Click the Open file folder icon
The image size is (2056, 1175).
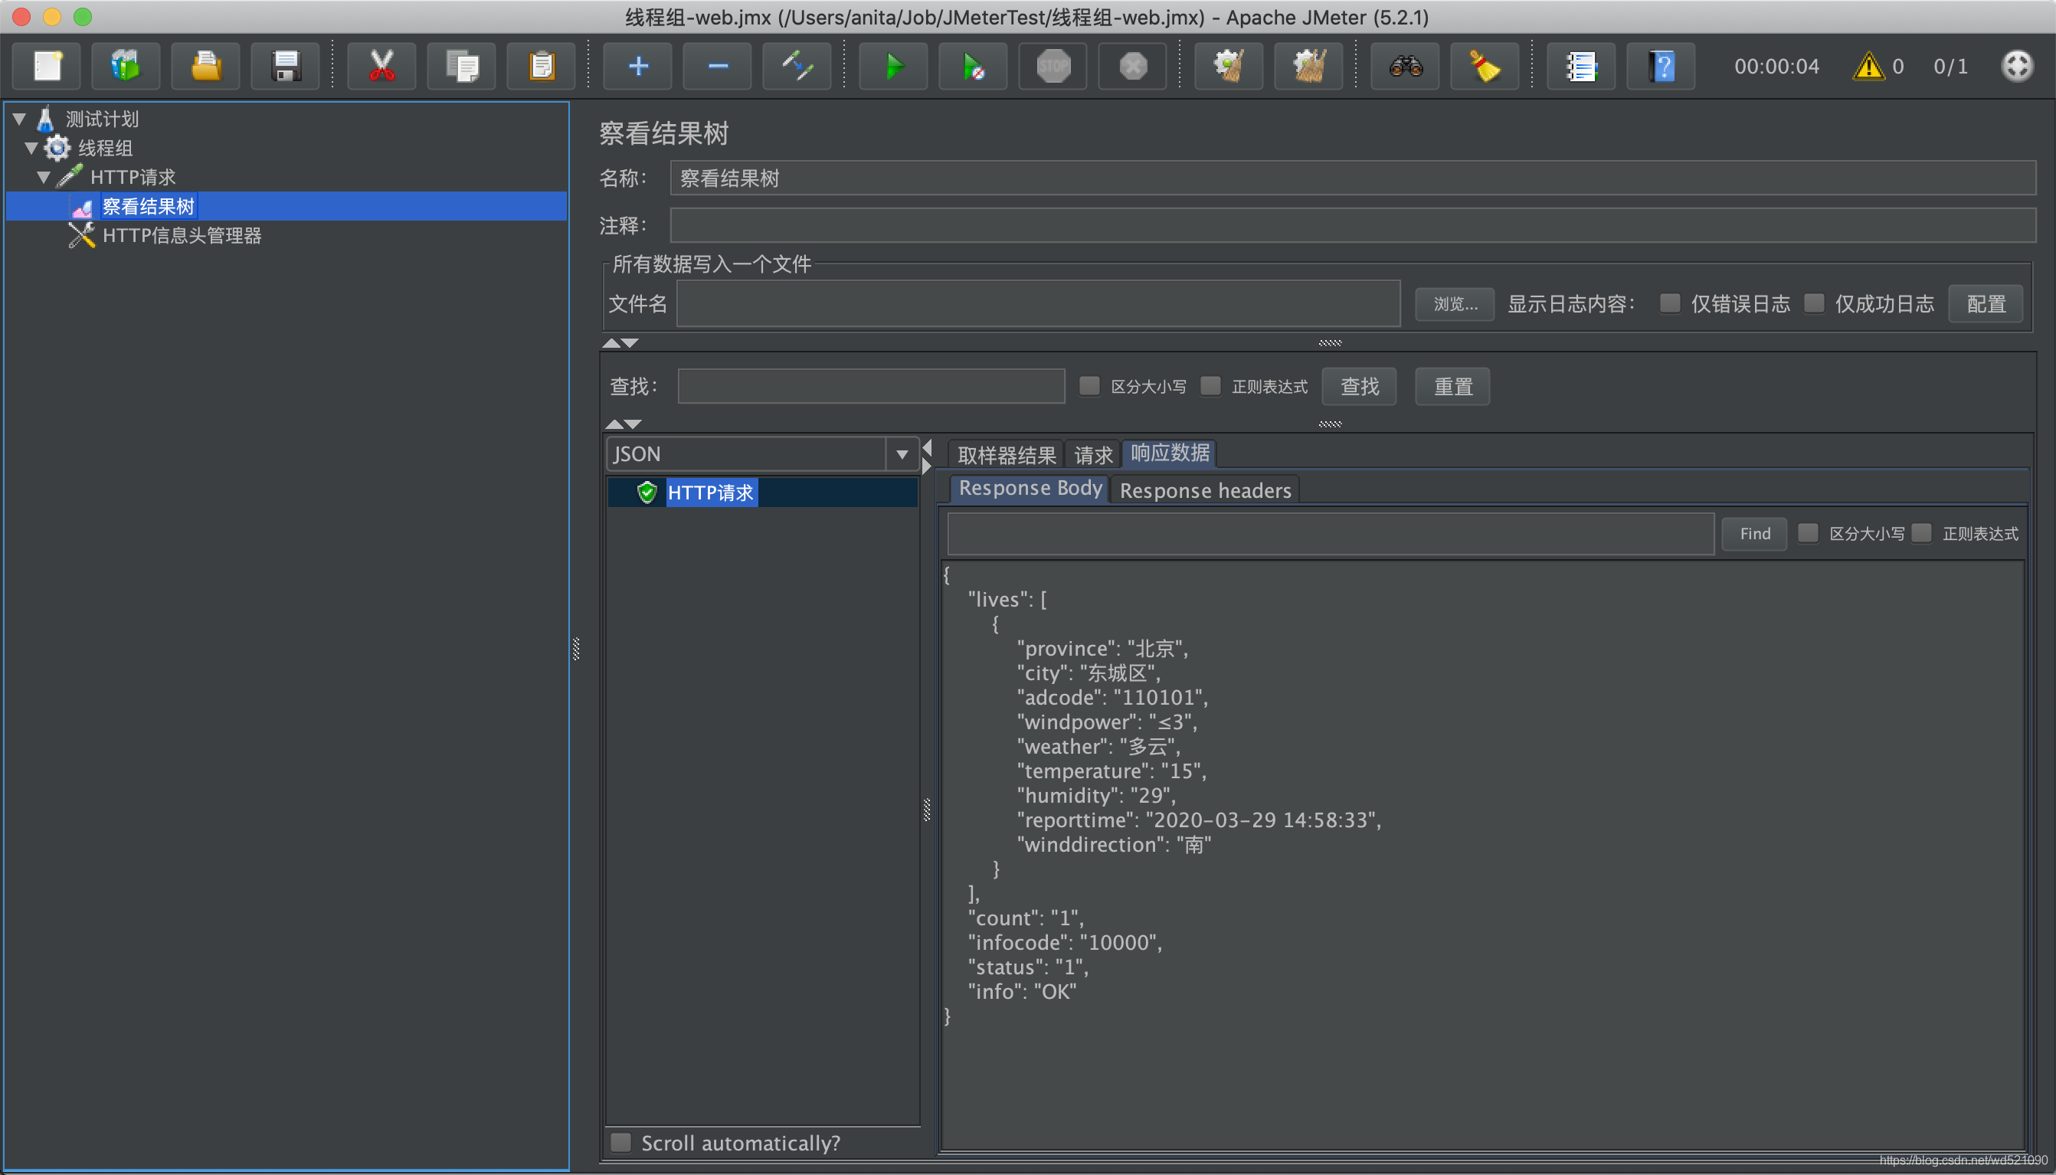pyautogui.click(x=206, y=66)
